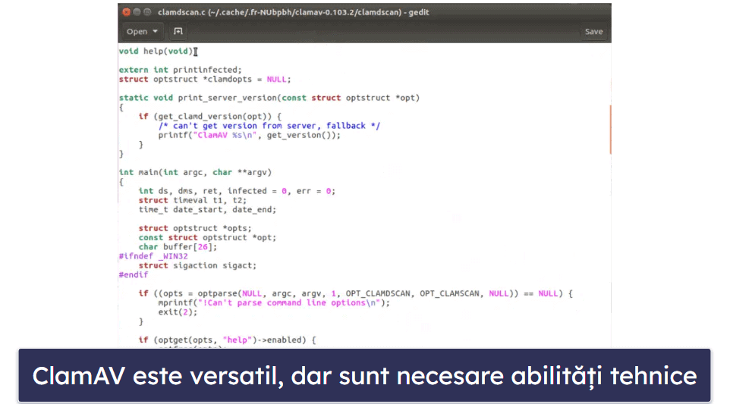Click 'struct optstruct *opts;' line

coord(194,228)
